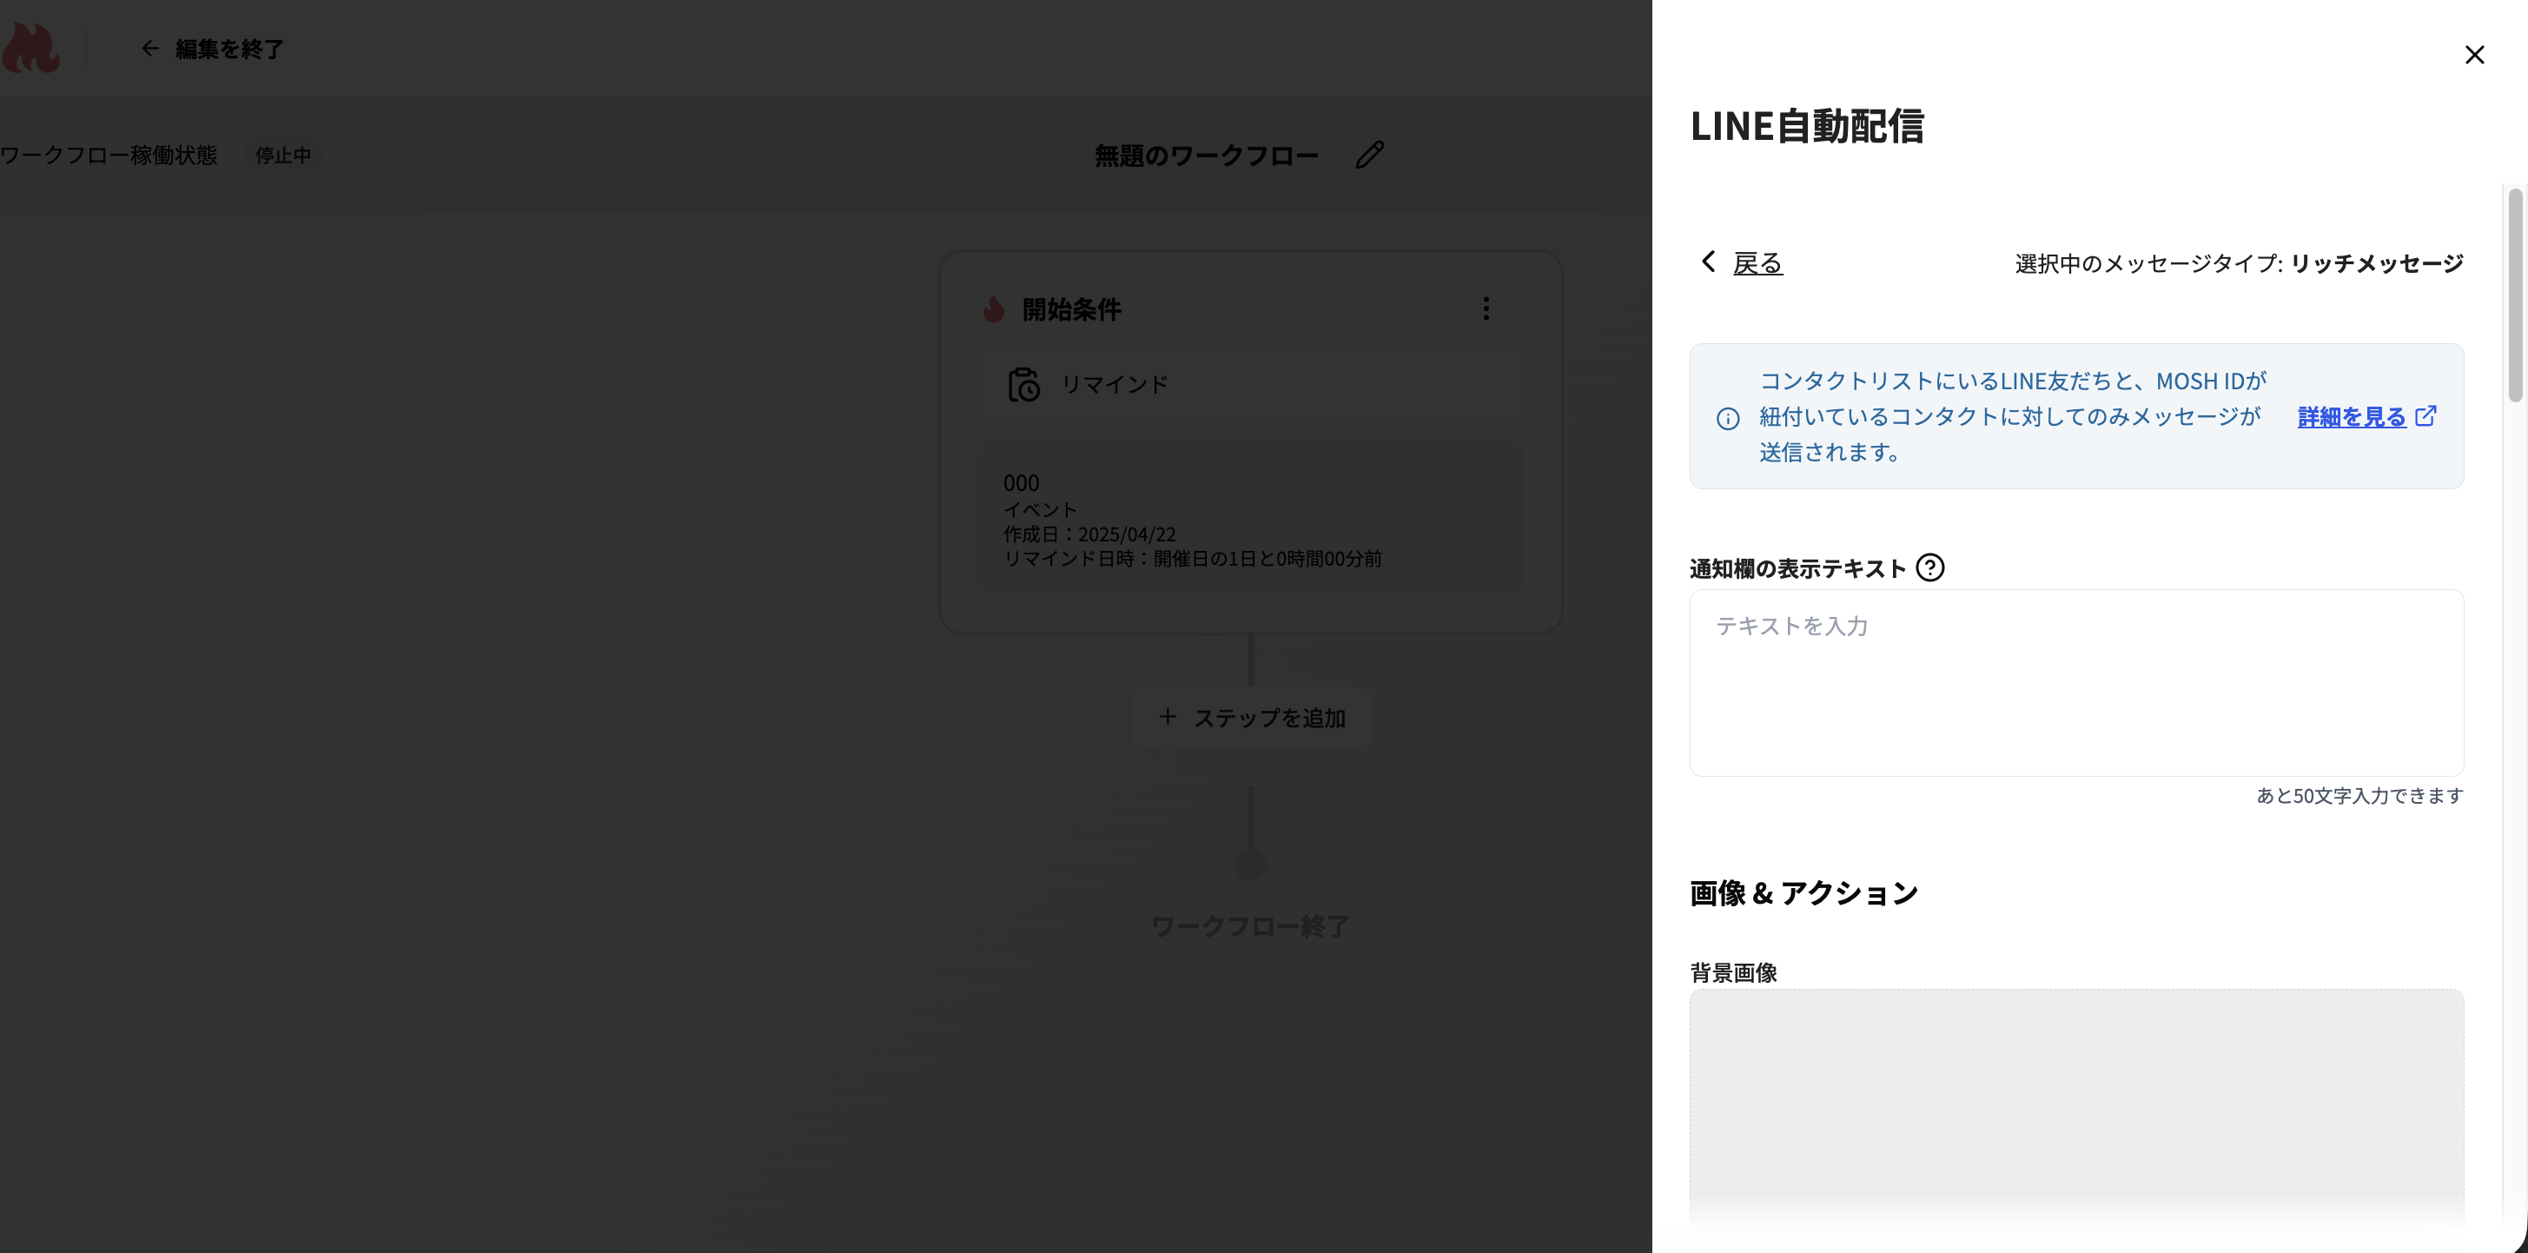Click the left arrow icon beside 編集を終了
Screen dimensions: 2528x1253
coord(149,48)
